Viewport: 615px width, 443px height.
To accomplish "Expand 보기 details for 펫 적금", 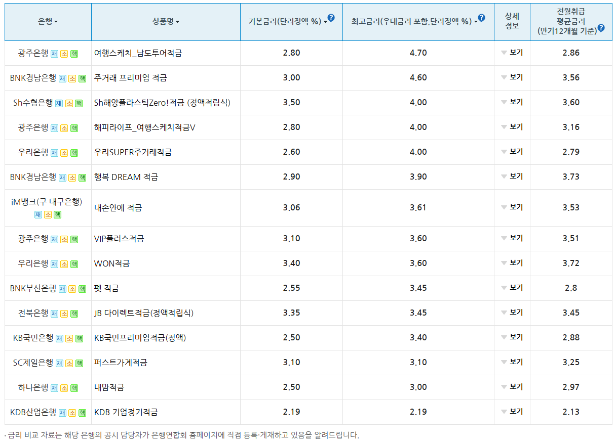I will 512,288.
